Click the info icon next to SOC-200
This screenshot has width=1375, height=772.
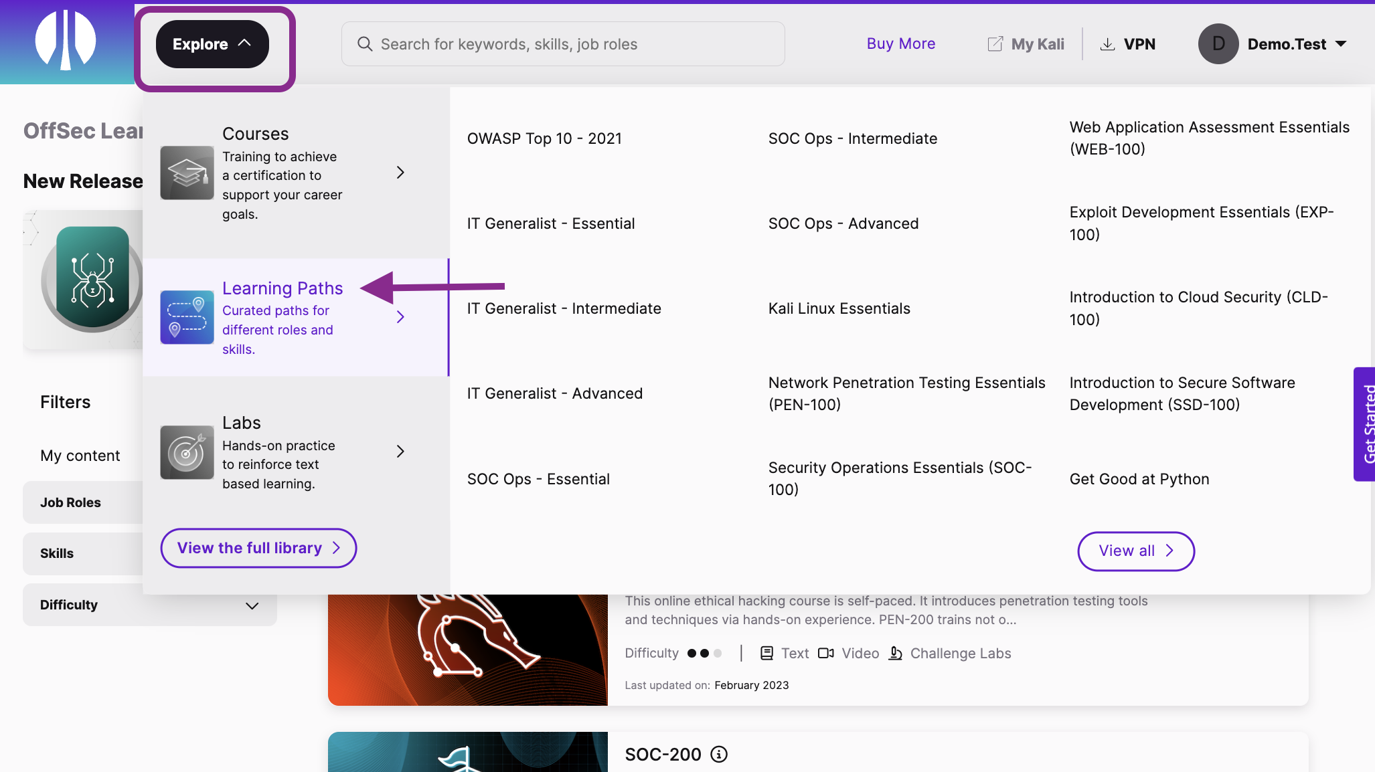(719, 754)
